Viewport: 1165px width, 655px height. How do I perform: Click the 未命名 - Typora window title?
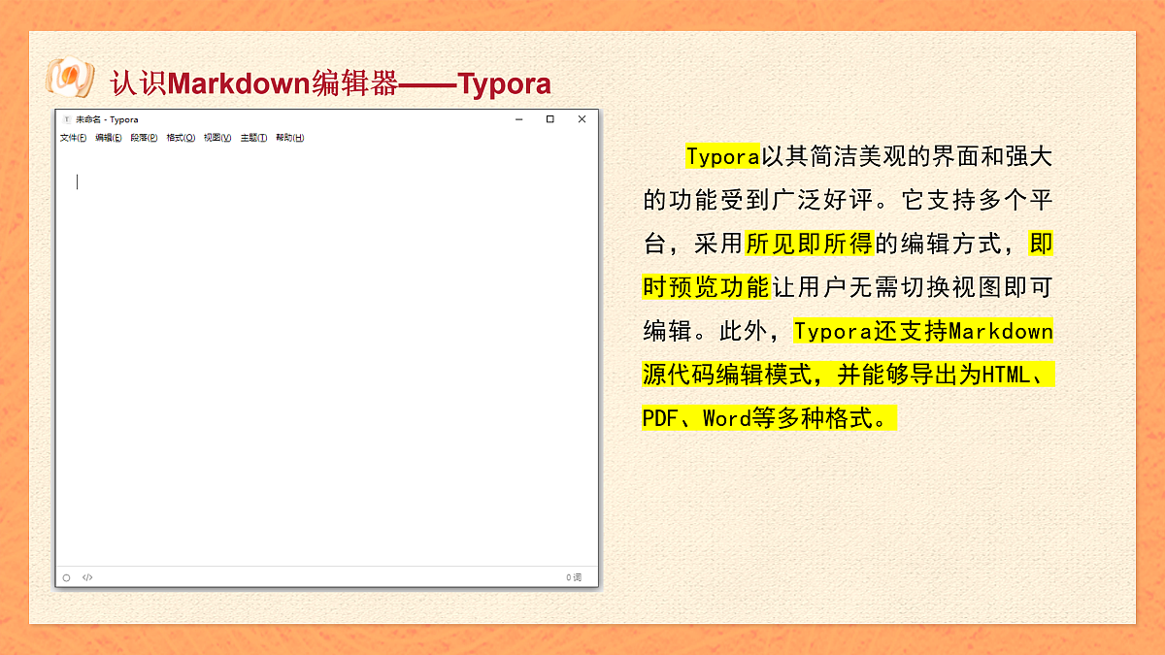(107, 119)
